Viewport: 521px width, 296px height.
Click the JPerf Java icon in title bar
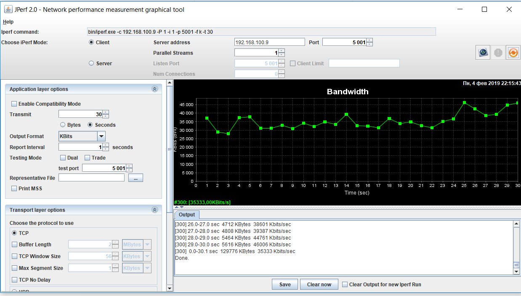pyautogui.click(x=8, y=9)
